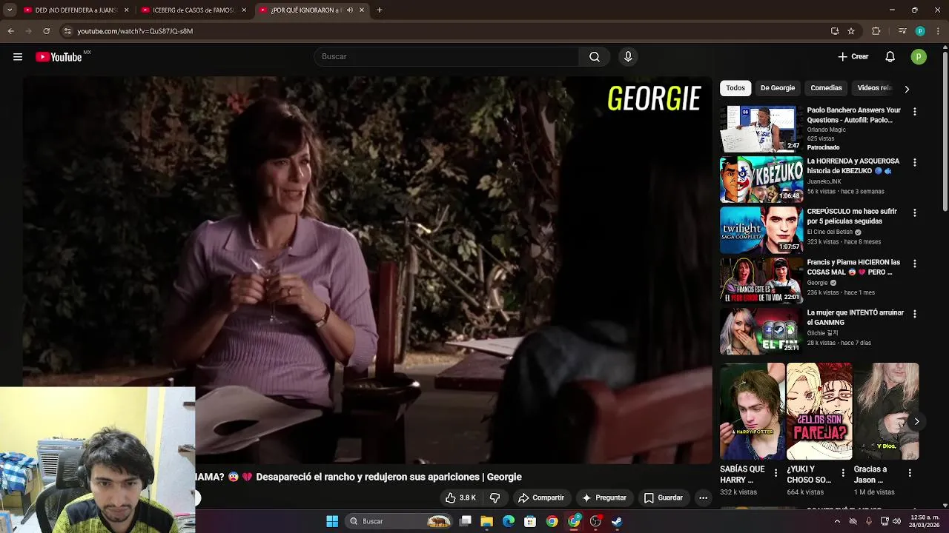Select the Todos filter chip
The height and width of the screenshot is (533, 949).
click(x=735, y=88)
